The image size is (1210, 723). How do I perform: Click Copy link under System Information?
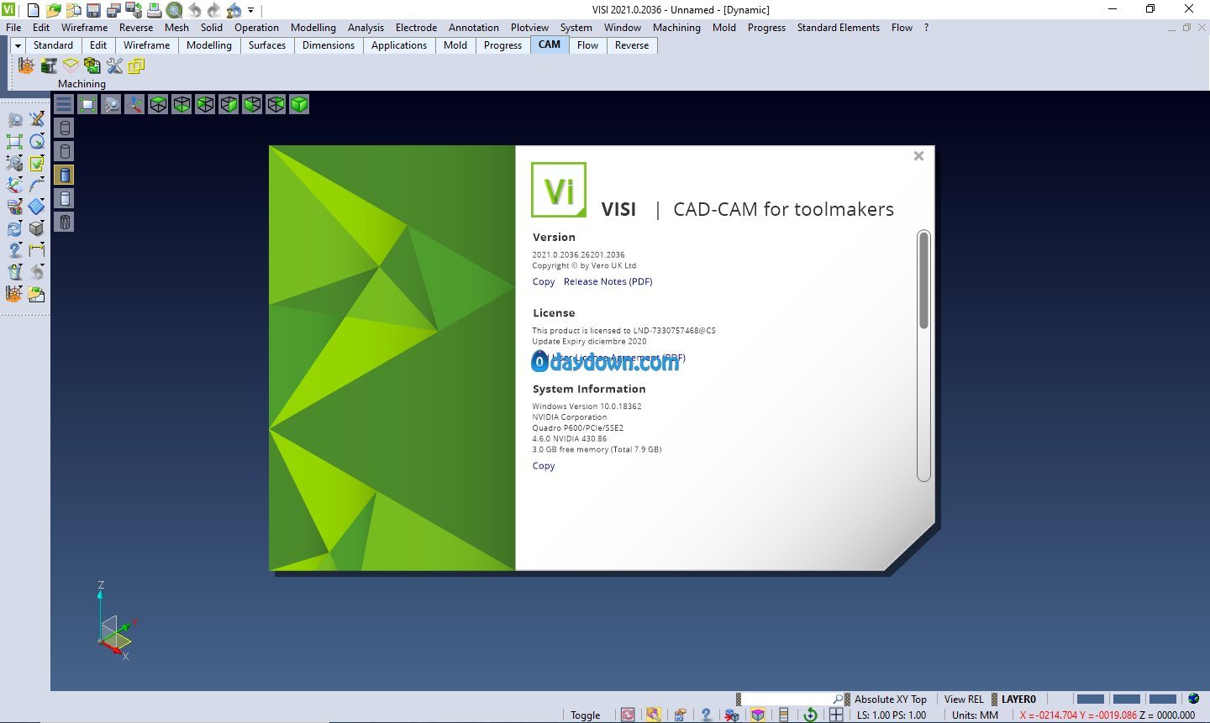(x=544, y=466)
